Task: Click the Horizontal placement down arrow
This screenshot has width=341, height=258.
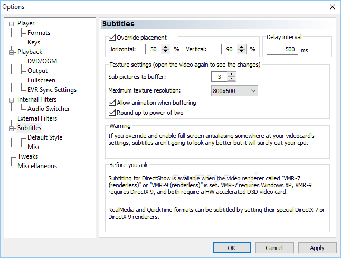Action: [x=166, y=51]
